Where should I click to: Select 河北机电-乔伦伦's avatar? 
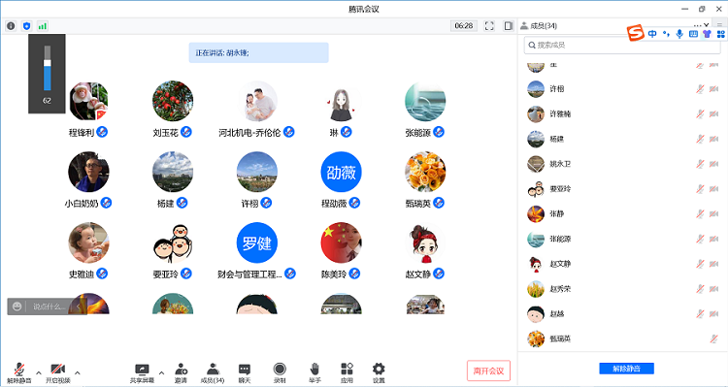[x=257, y=101]
